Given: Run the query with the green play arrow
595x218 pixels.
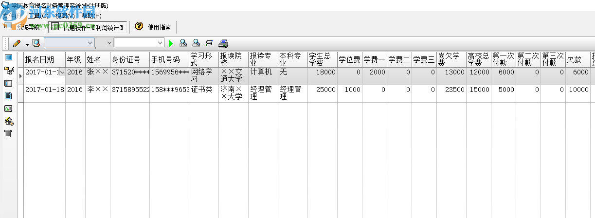Looking at the screenshot, I should click(171, 43).
